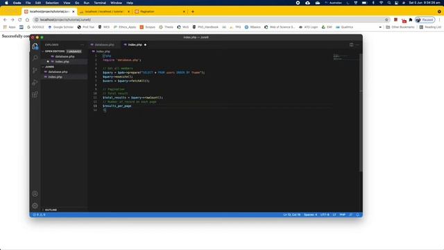
Task: Open Wi-Fi status in menu bar
Action: tap(381, 3)
